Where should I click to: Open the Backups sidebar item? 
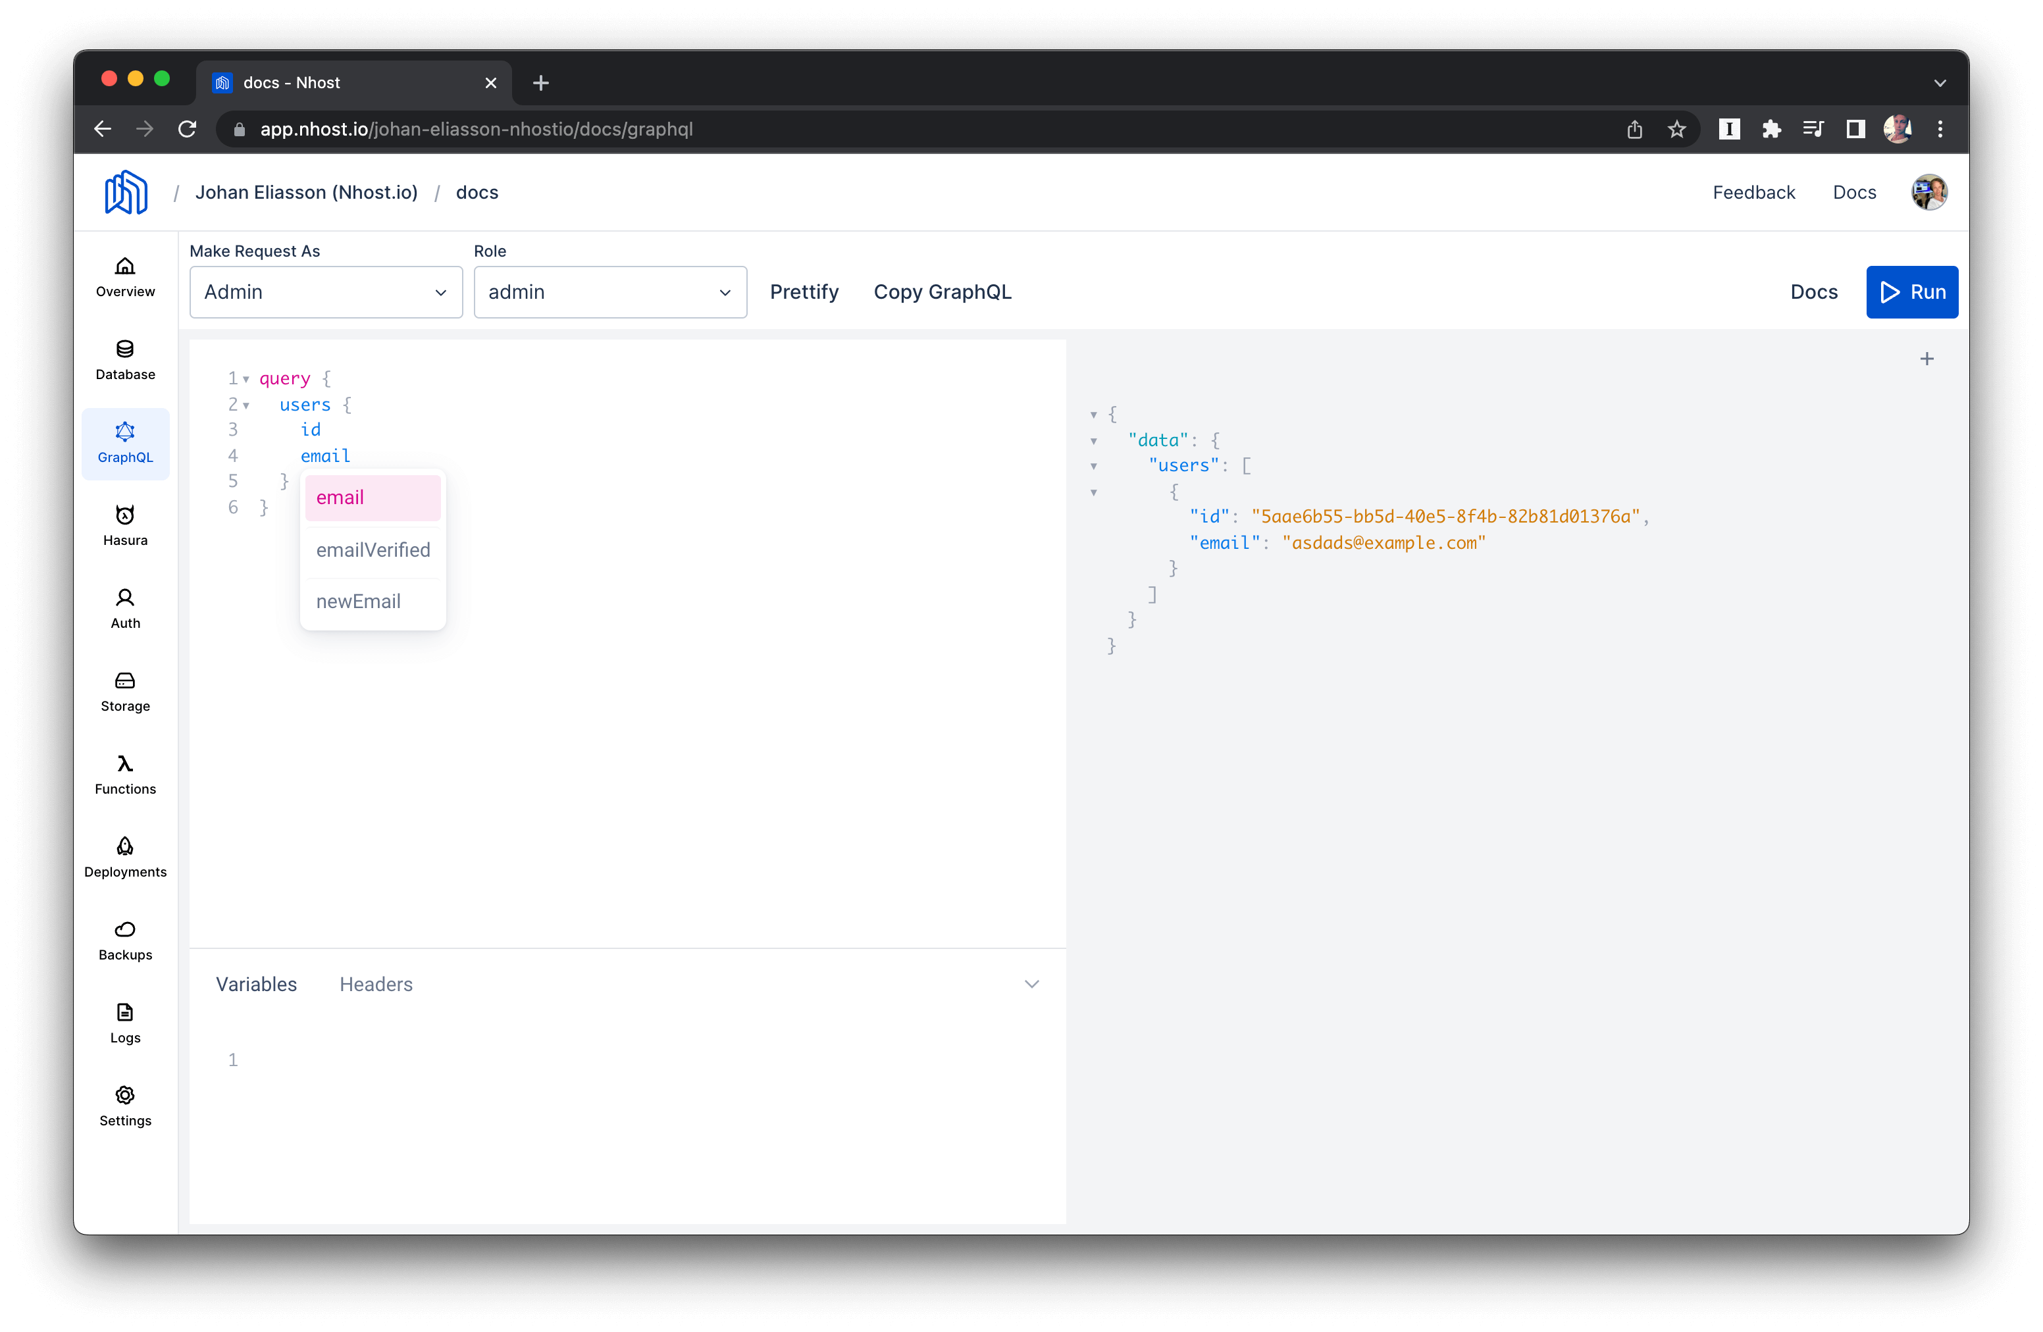point(125,940)
